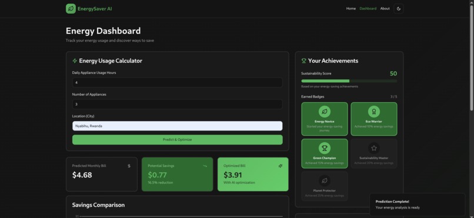474x218 pixels.
Task: Click the 16.5% reduction text
Action: (x=160, y=183)
